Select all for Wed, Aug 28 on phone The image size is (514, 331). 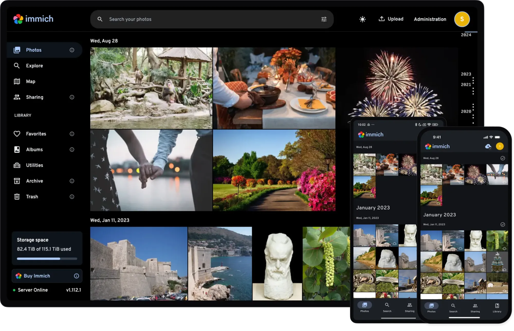503,158
